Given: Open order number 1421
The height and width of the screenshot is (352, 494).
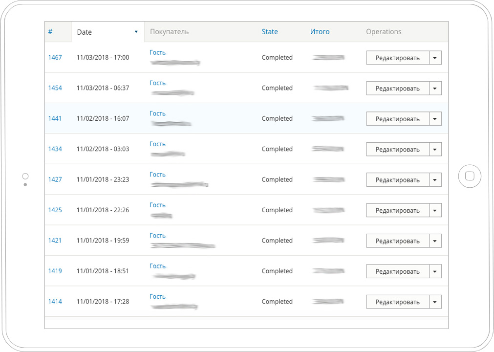Looking at the screenshot, I should point(55,241).
